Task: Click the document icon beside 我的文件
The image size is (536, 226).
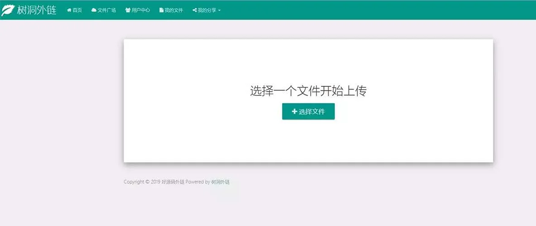Action: 161,10
